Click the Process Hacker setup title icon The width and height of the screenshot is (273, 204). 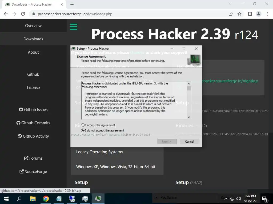click(x=74, y=49)
